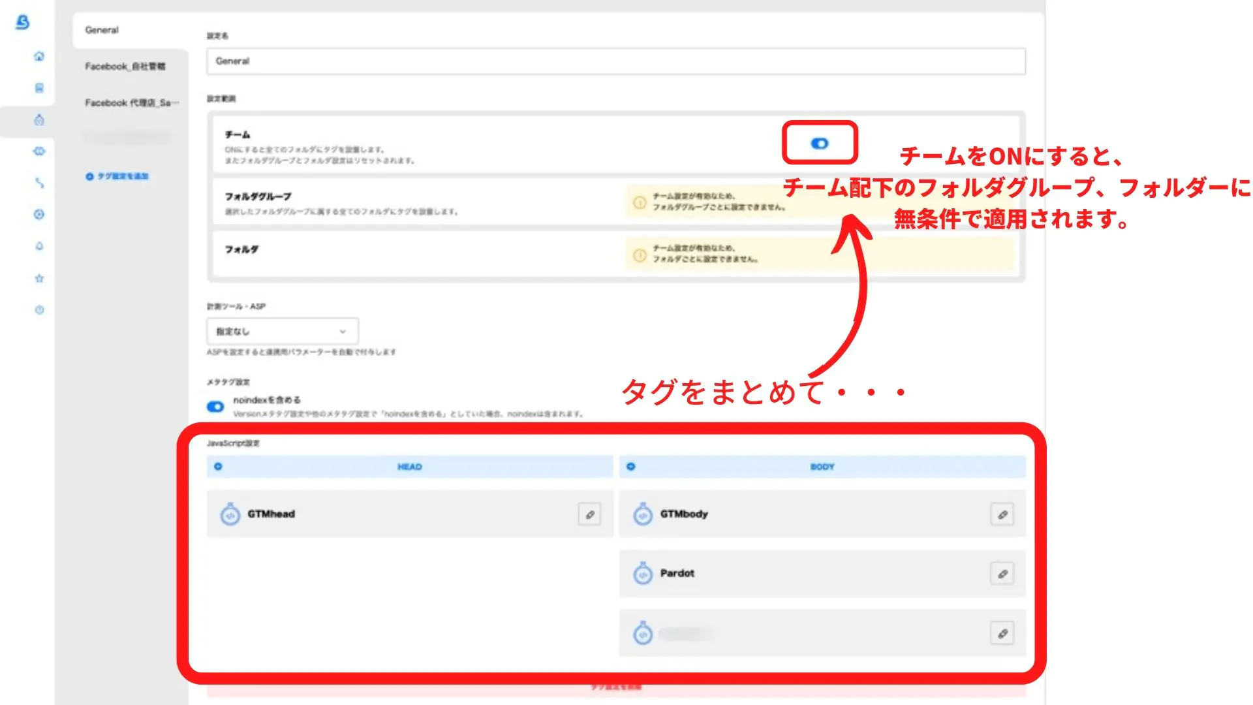Click the script icon of the blurred tag
The image size is (1253, 705).
643,633
